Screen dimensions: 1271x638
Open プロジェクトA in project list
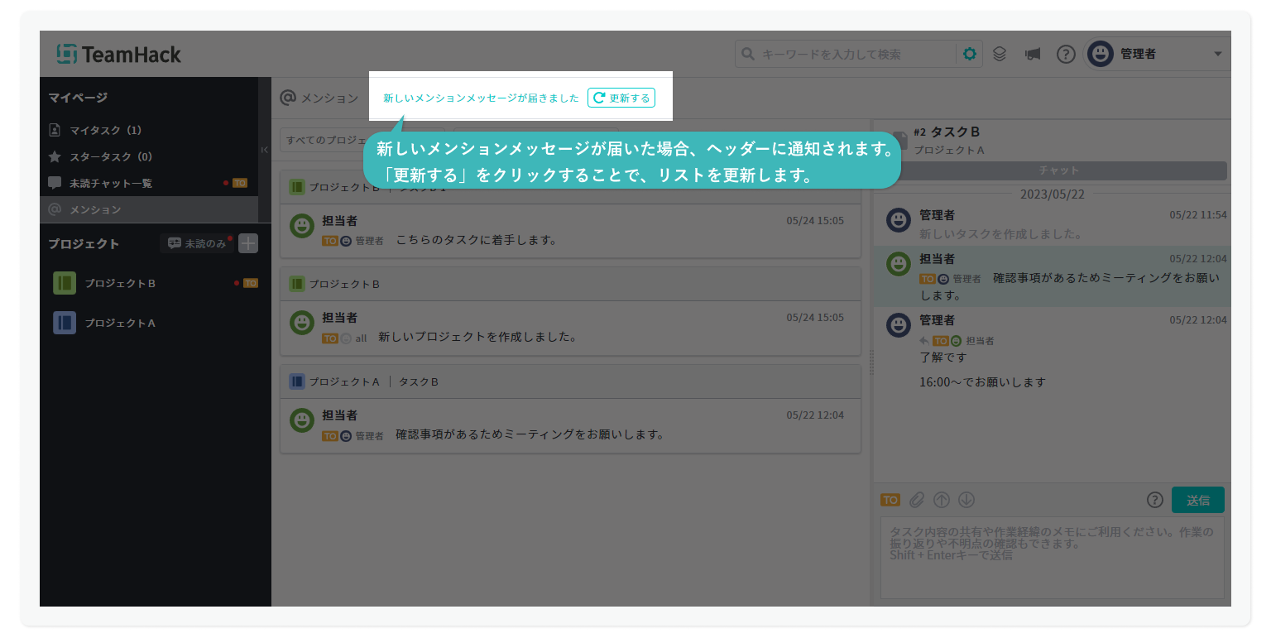(120, 323)
